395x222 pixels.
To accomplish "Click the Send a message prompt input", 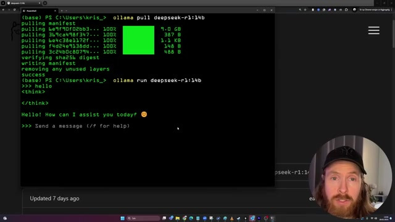I will click(x=82, y=126).
